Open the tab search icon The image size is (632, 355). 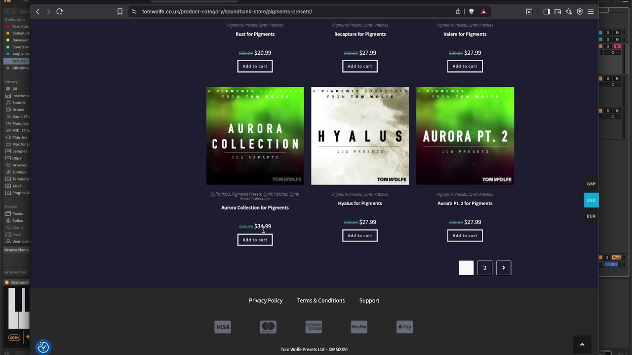coord(529,11)
